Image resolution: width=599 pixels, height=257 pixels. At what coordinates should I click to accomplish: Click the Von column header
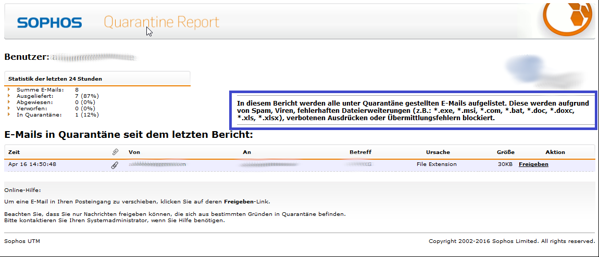[134, 152]
